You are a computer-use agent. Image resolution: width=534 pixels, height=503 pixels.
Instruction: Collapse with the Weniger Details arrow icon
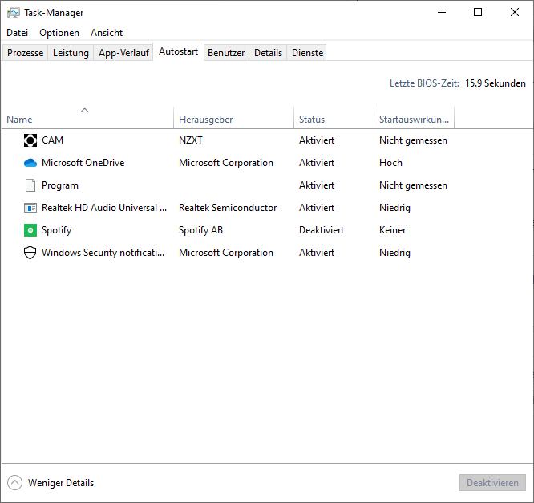[x=14, y=483]
